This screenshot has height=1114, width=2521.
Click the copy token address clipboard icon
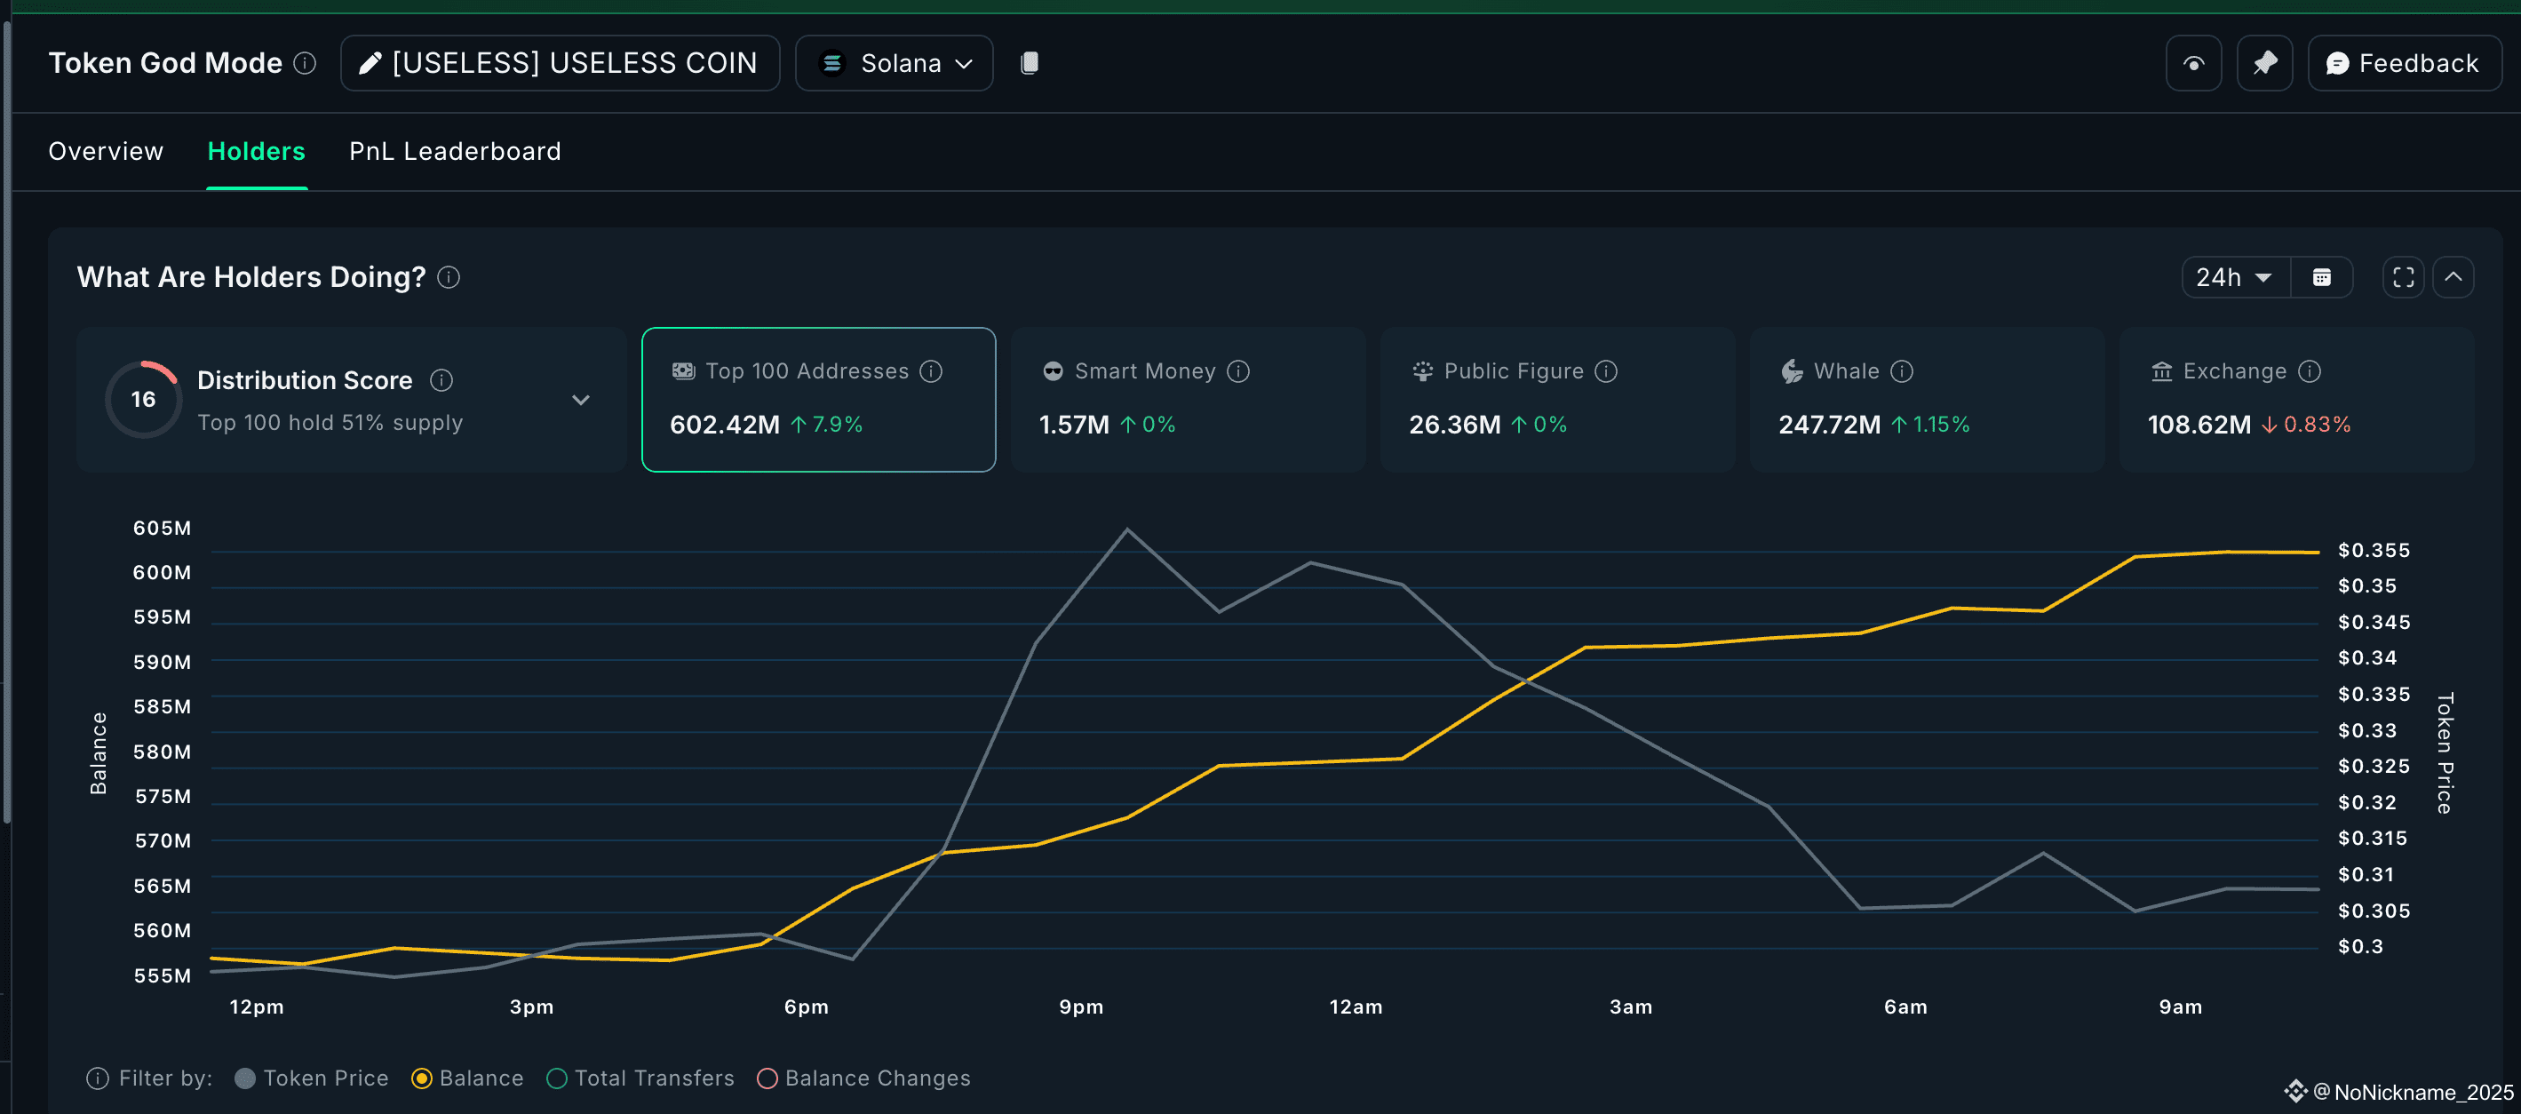[1029, 63]
